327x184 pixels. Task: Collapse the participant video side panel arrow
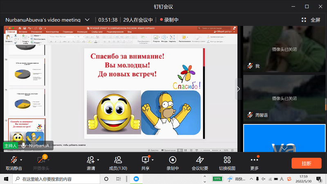pos(238,89)
